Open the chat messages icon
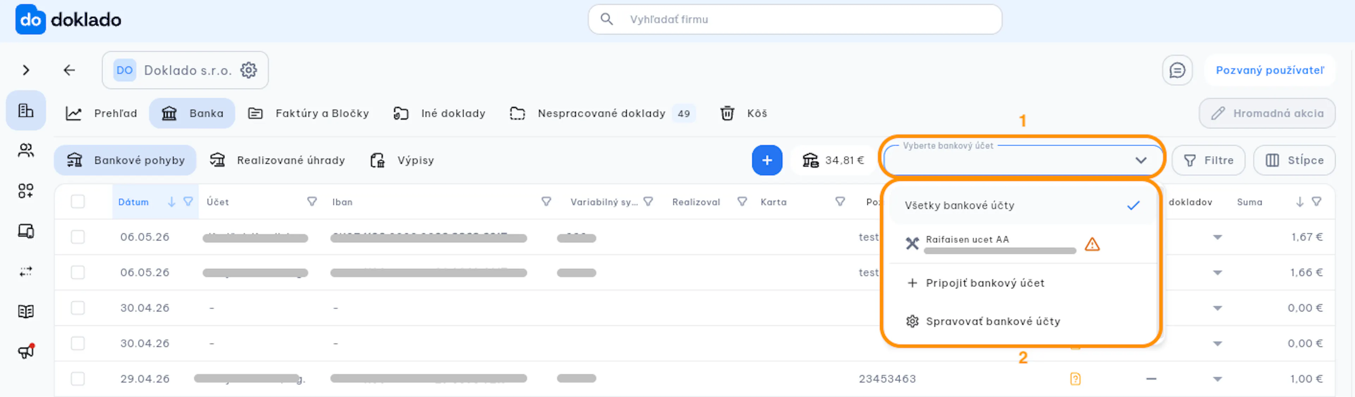The height and width of the screenshot is (397, 1355). [1177, 70]
